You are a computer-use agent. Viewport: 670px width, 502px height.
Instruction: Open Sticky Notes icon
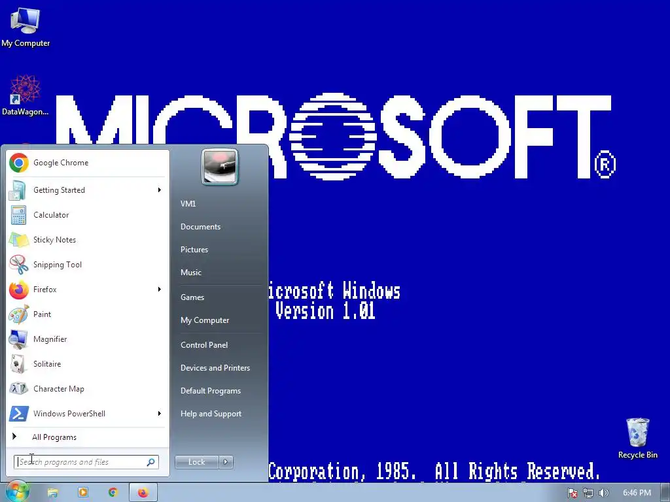click(x=19, y=240)
